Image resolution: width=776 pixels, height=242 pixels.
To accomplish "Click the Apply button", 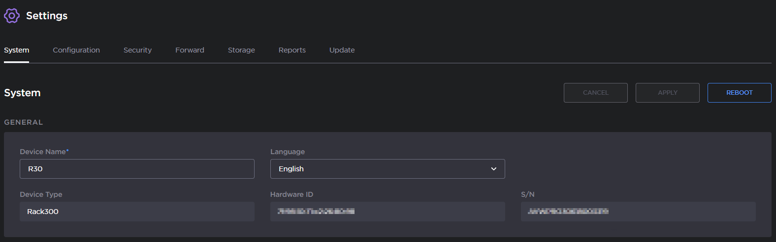I will 667,93.
